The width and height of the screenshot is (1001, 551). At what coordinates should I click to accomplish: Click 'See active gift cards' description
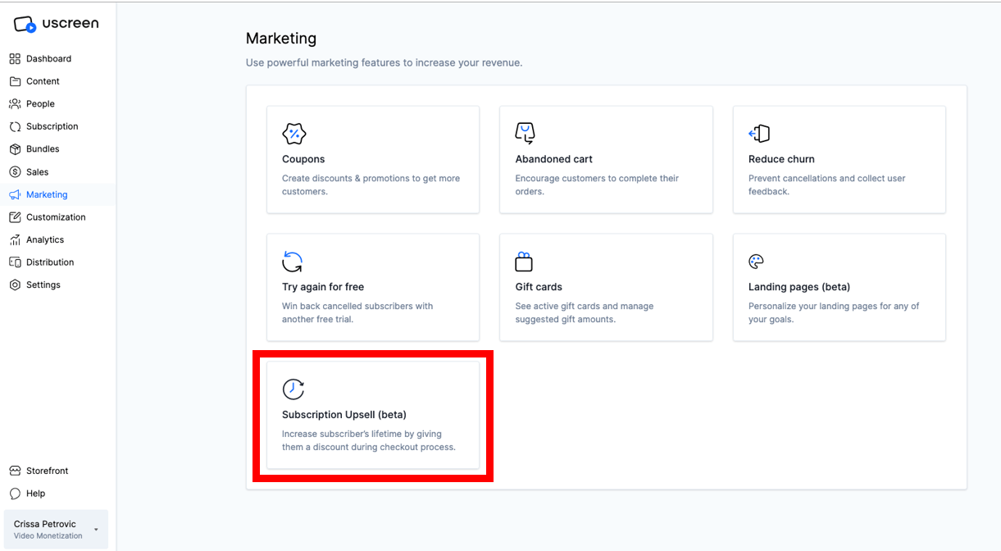[x=585, y=312]
